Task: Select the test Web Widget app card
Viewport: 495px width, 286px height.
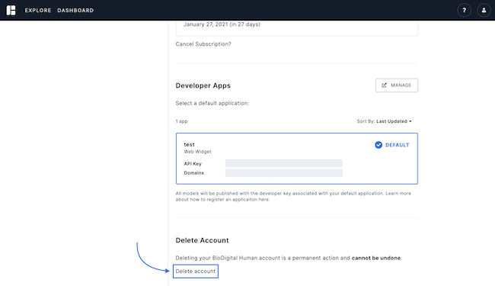Action: (x=297, y=159)
